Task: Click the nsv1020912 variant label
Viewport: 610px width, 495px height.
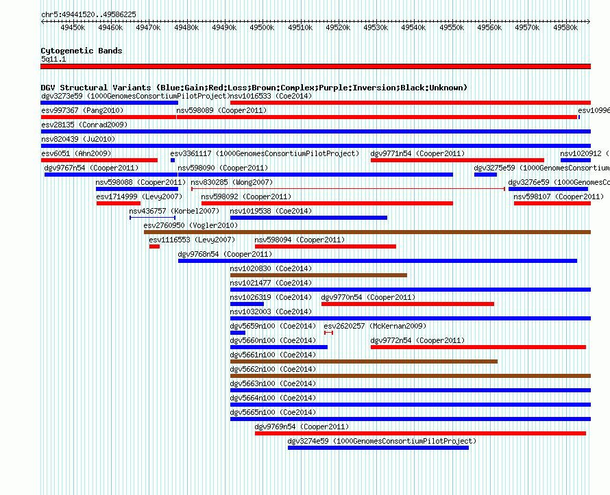Action: tap(585, 153)
